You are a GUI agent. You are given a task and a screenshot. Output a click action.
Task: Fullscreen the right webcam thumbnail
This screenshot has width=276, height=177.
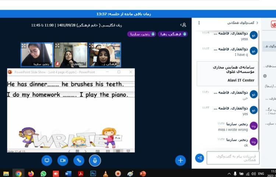pyautogui.click(x=91, y=46)
